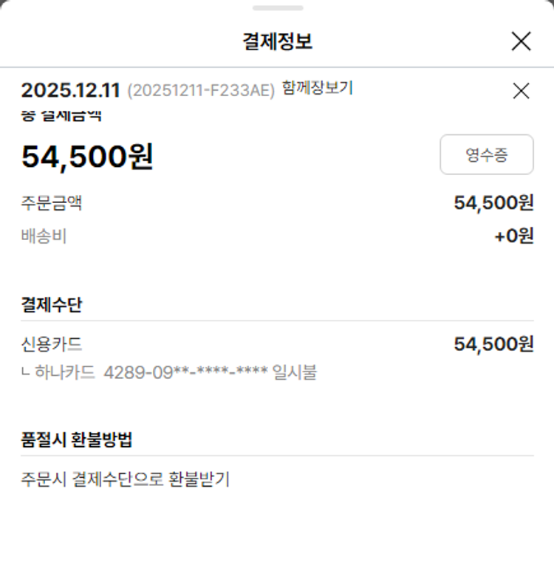Click the 신용카드 payment method label

click(51, 344)
